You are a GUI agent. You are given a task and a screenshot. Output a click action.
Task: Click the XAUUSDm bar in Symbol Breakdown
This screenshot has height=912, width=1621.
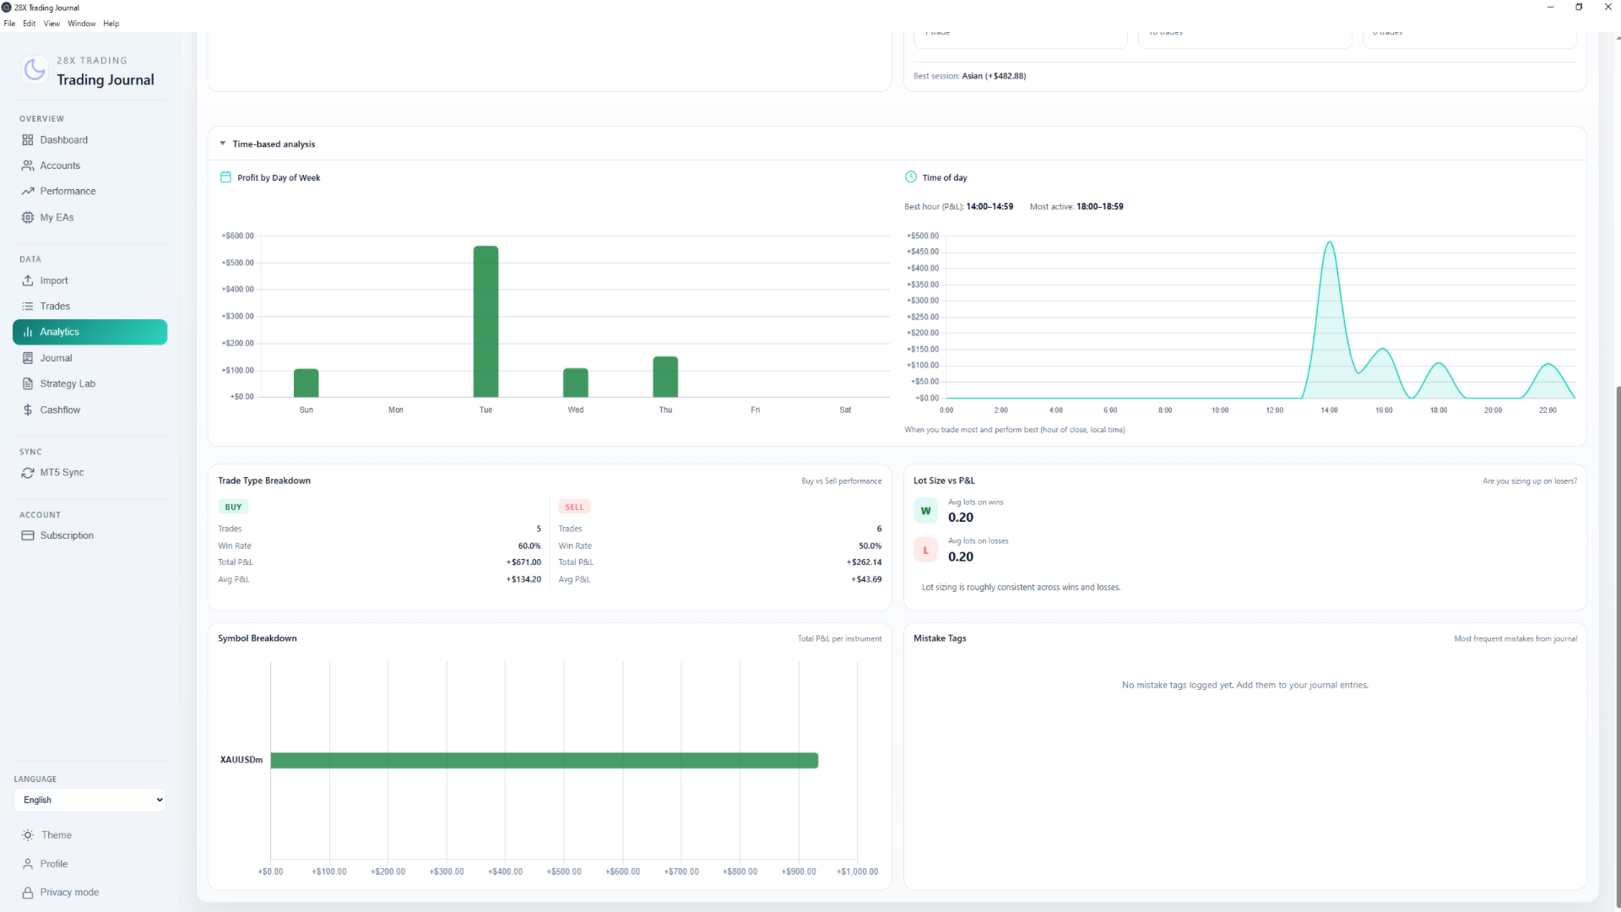[544, 761]
